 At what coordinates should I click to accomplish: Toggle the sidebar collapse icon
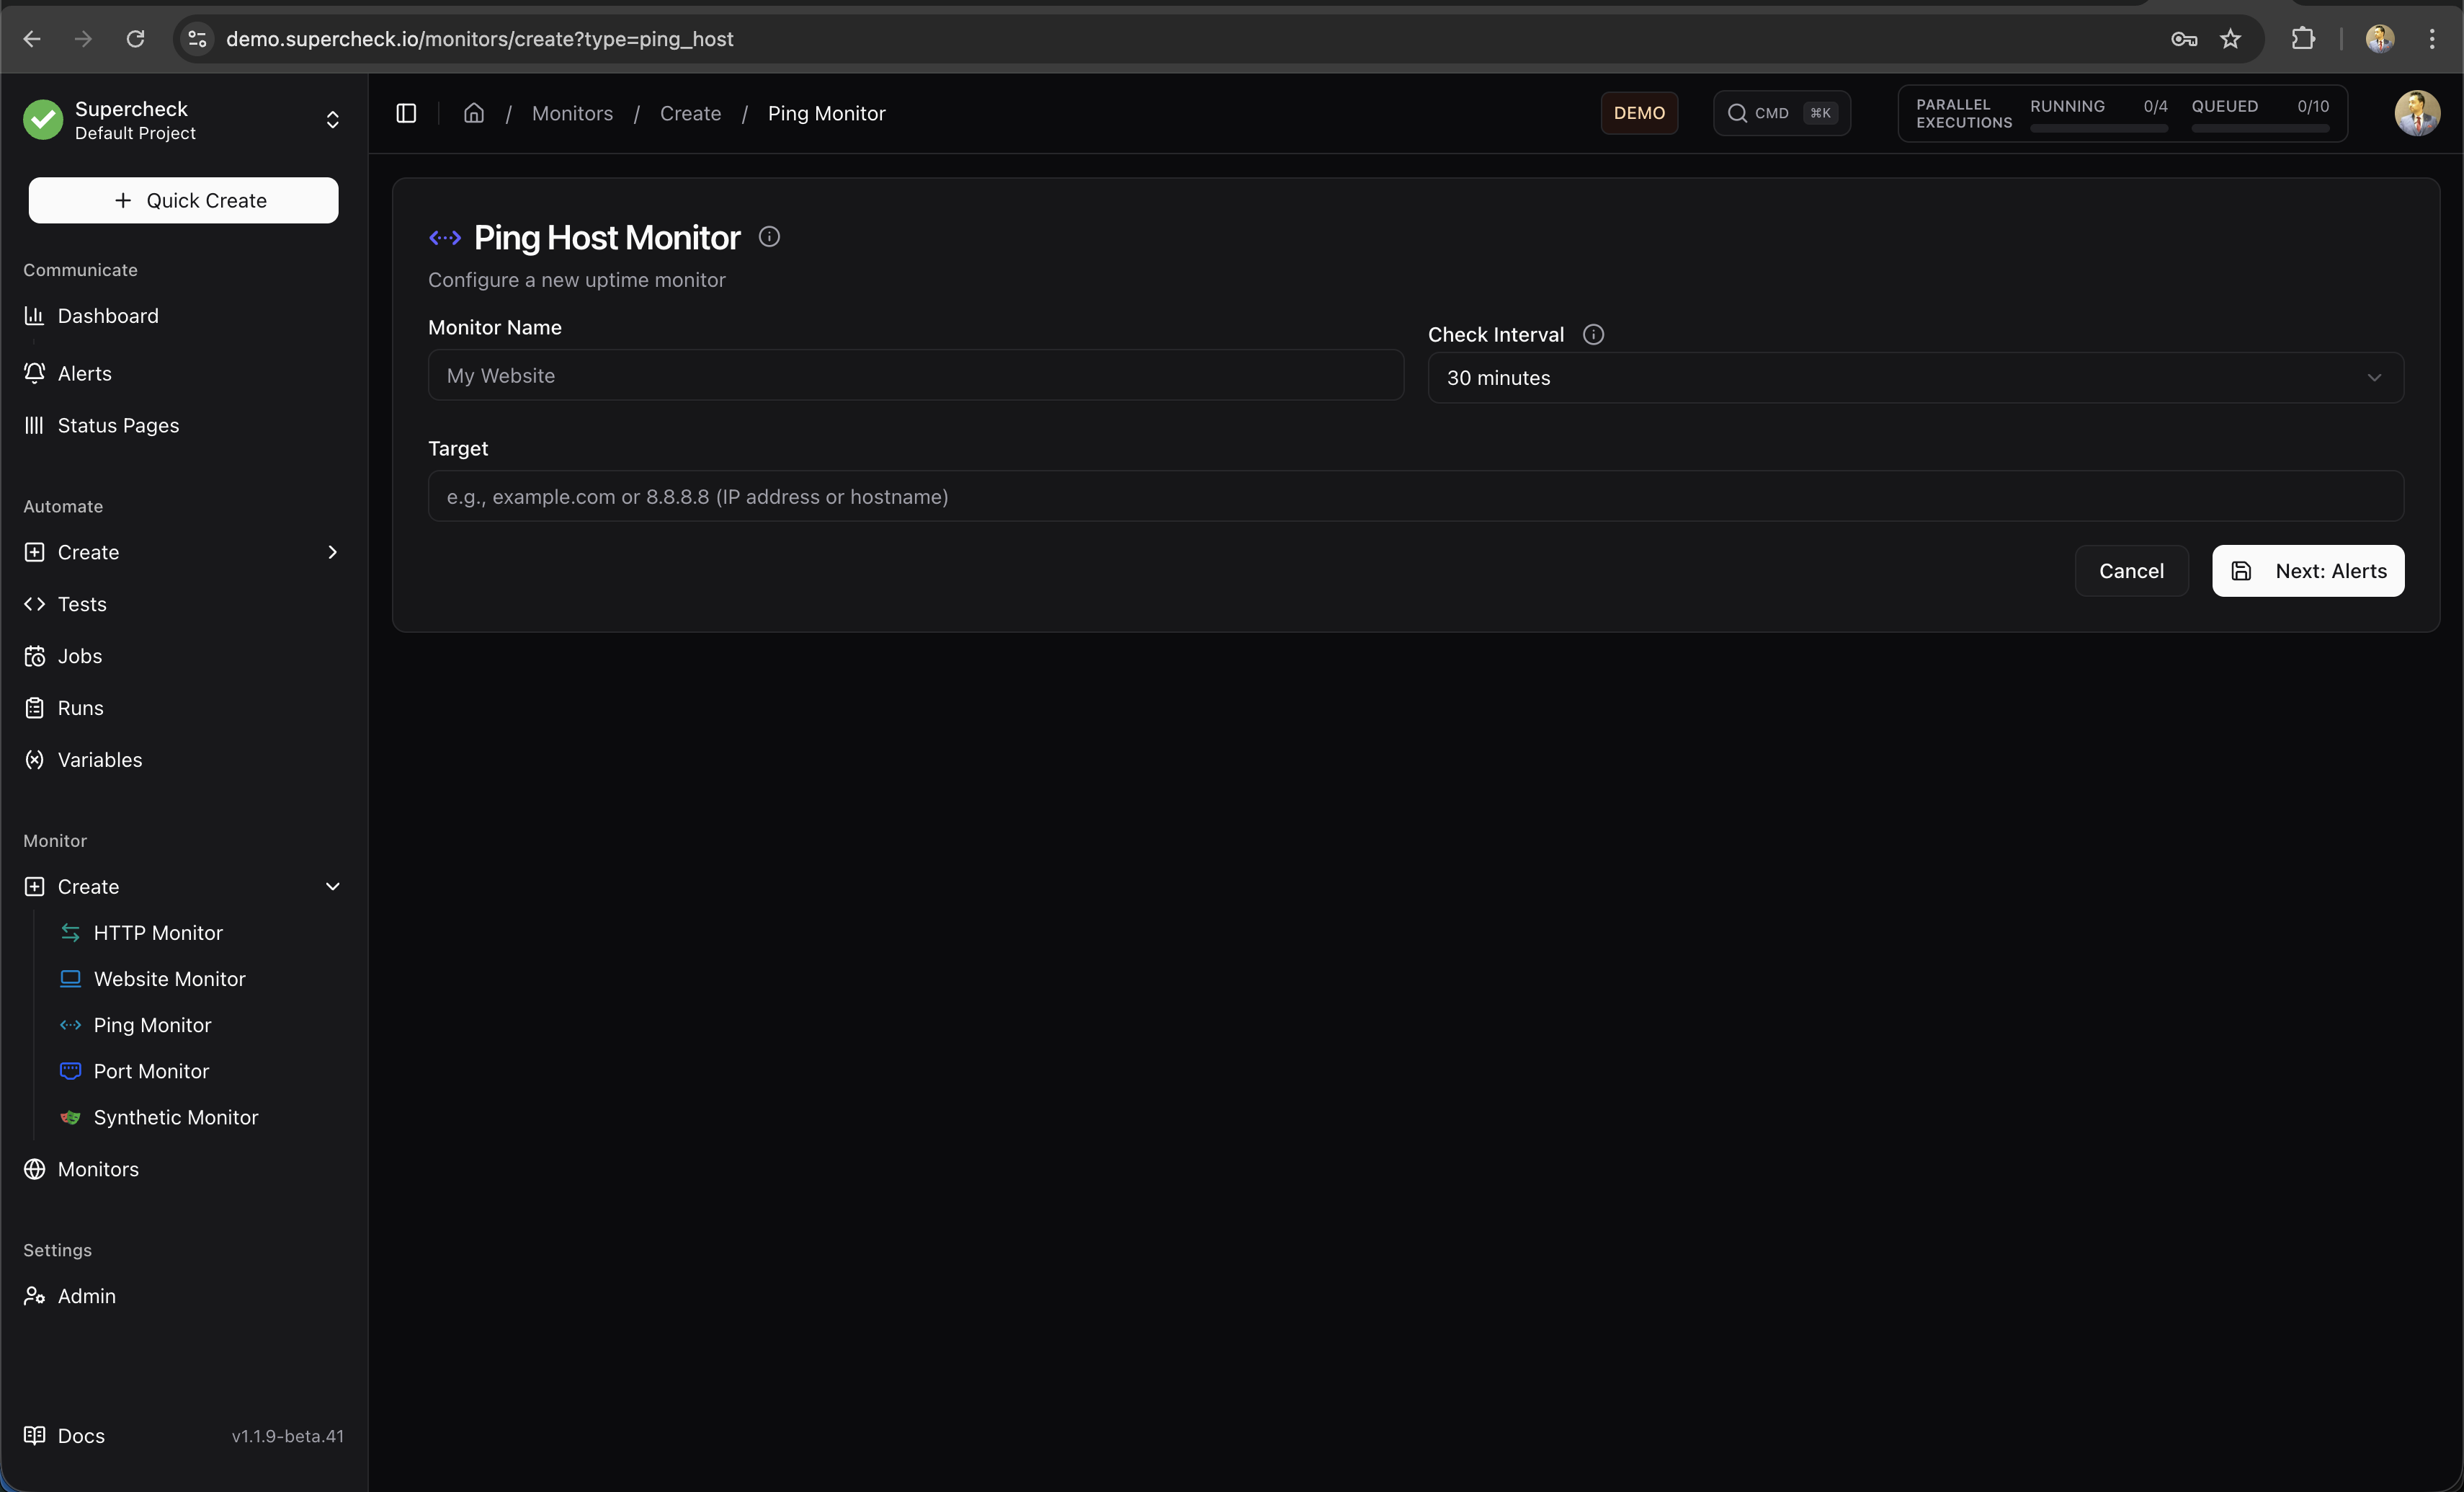coord(406,113)
